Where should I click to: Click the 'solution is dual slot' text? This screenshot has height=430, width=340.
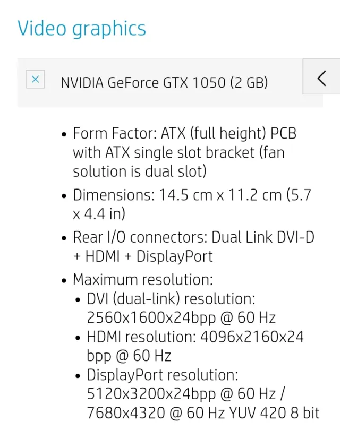tap(139, 172)
